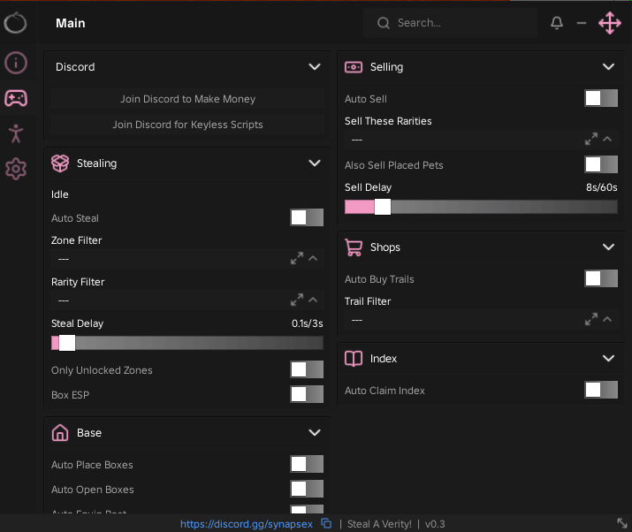The width and height of the screenshot is (632, 532).
Task: Collapse the Selling section chevron
Action: [609, 66]
